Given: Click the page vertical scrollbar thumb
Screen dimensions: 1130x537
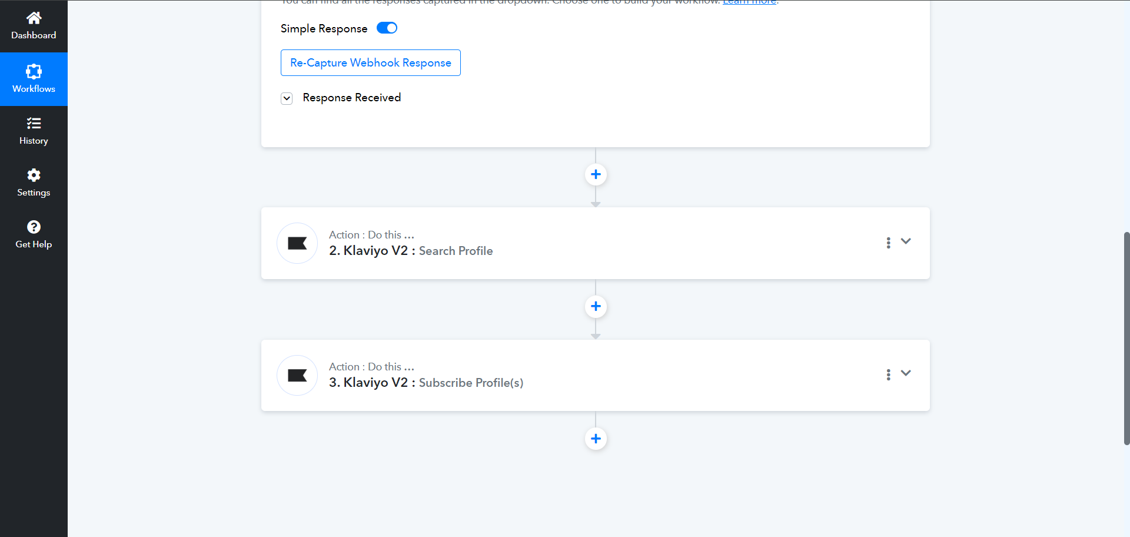Looking at the screenshot, I should (1126, 339).
